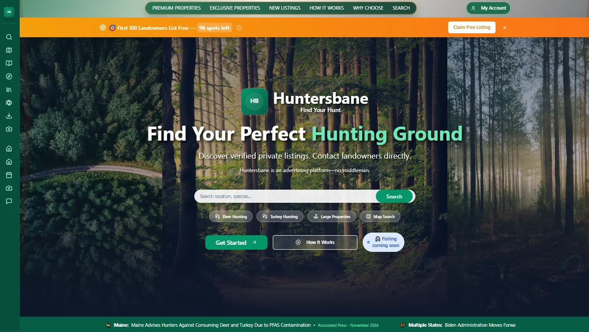Open the Map Search quick filter
The height and width of the screenshot is (332, 589).
click(380, 216)
